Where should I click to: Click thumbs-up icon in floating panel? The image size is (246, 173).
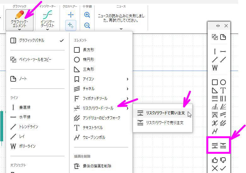tap(215, 160)
